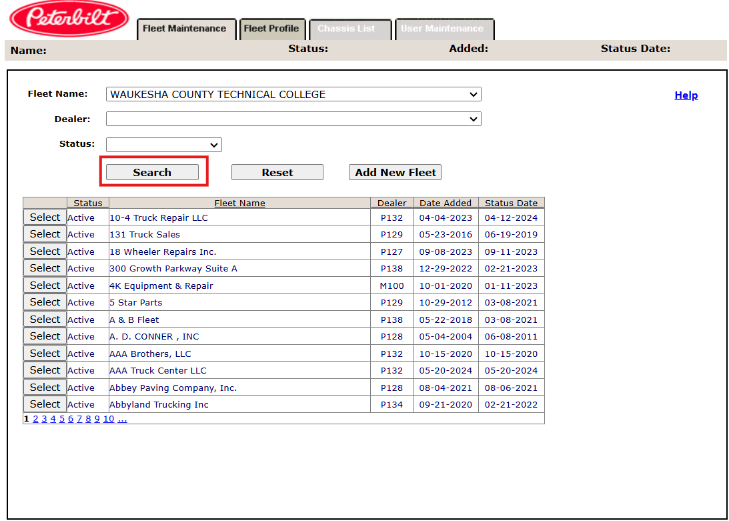This screenshot has width=729, height=521.
Task: Click date added '05-20-2024'
Action: click(x=446, y=371)
